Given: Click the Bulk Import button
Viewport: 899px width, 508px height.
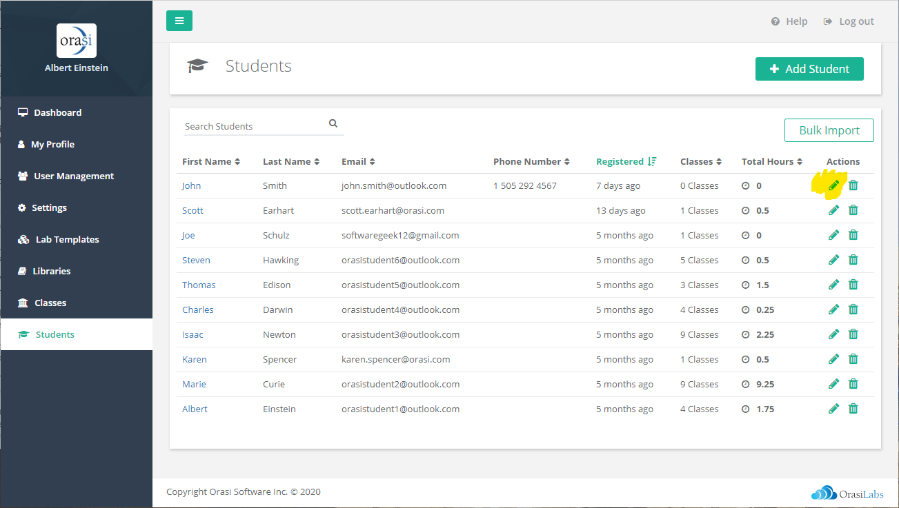Looking at the screenshot, I should [829, 130].
